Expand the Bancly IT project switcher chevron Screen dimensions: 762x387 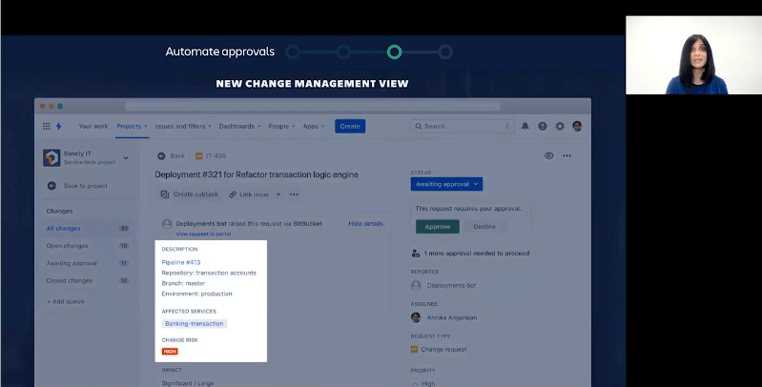click(x=126, y=158)
